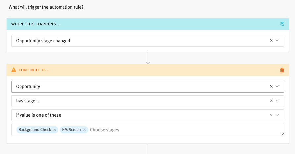Viewport: 295px width, 154px height.
Task: Clear the 'has stage...' selection
Action: (271, 101)
